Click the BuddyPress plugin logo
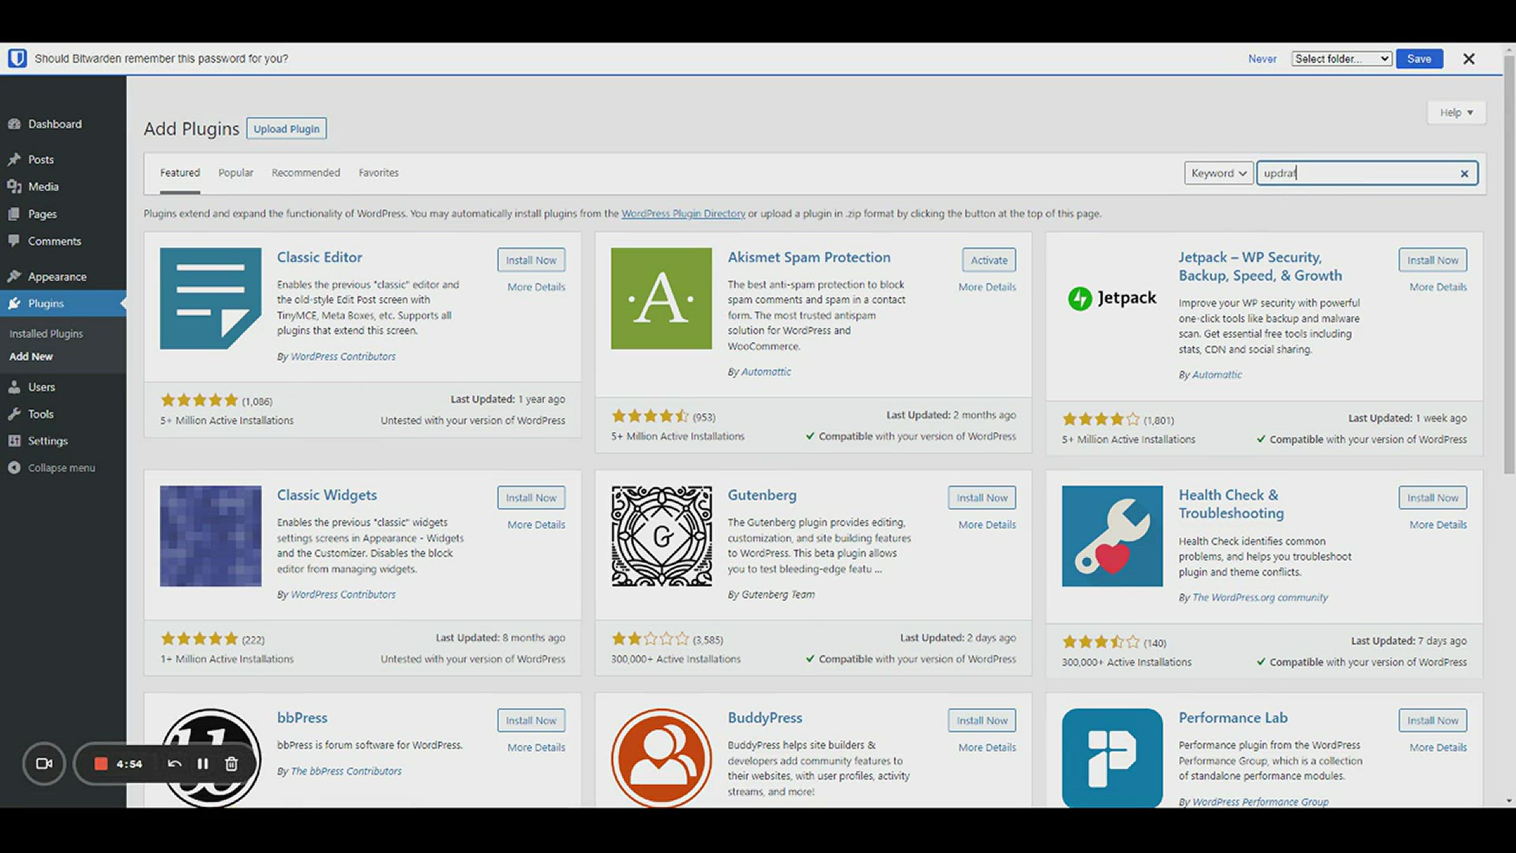1516x853 pixels. click(661, 757)
